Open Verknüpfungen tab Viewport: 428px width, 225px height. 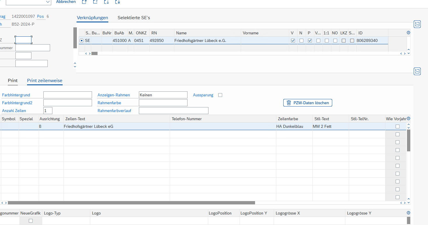click(x=92, y=17)
